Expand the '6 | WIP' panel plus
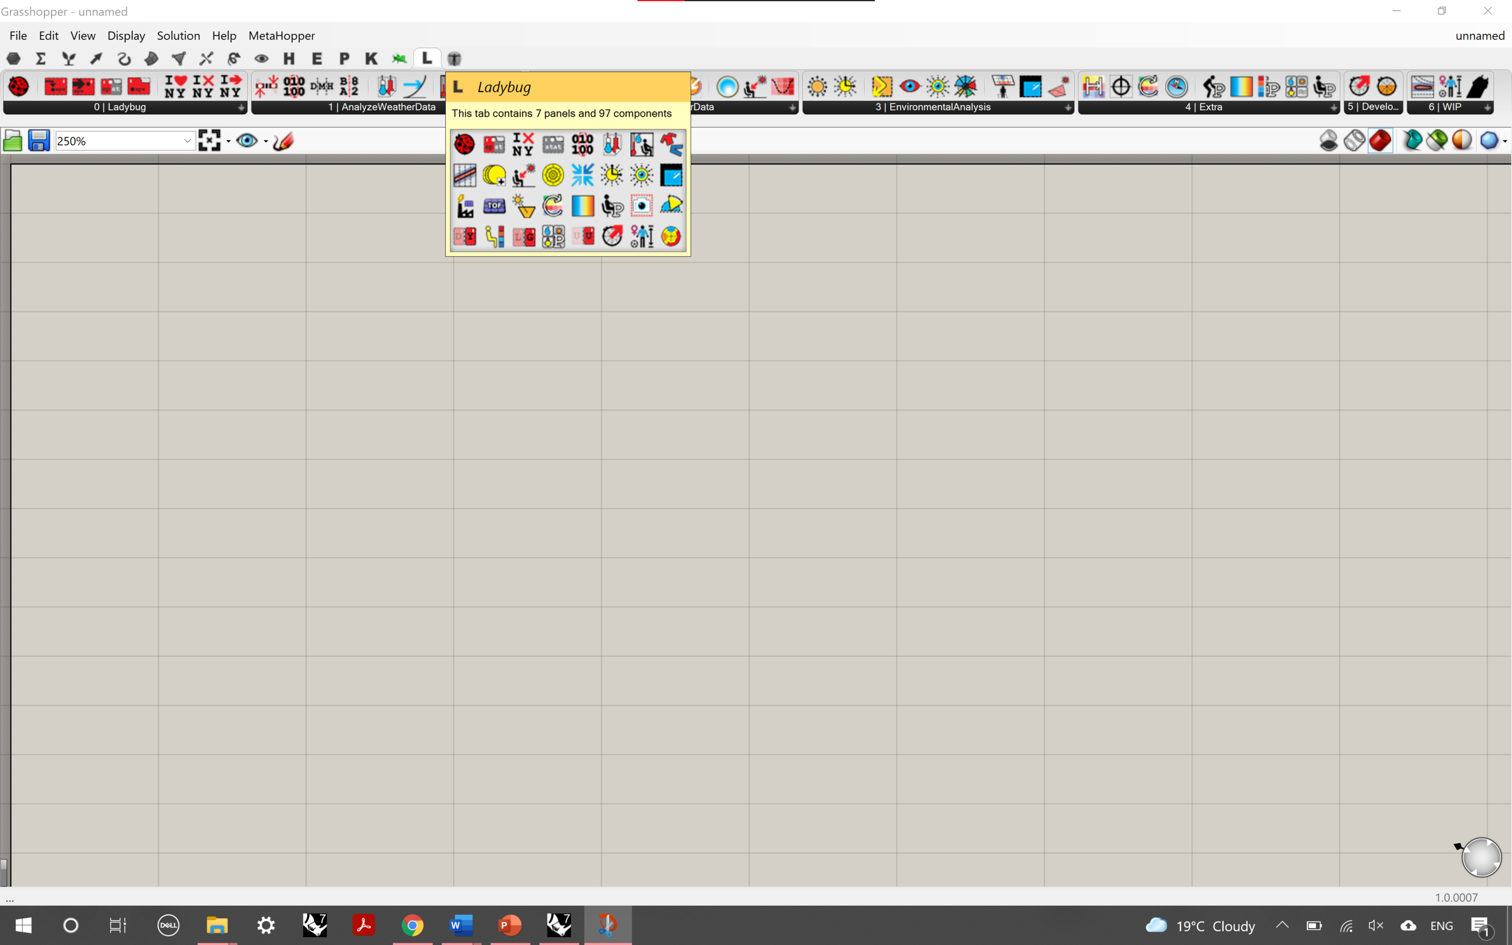The image size is (1512, 945). [1488, 108]
